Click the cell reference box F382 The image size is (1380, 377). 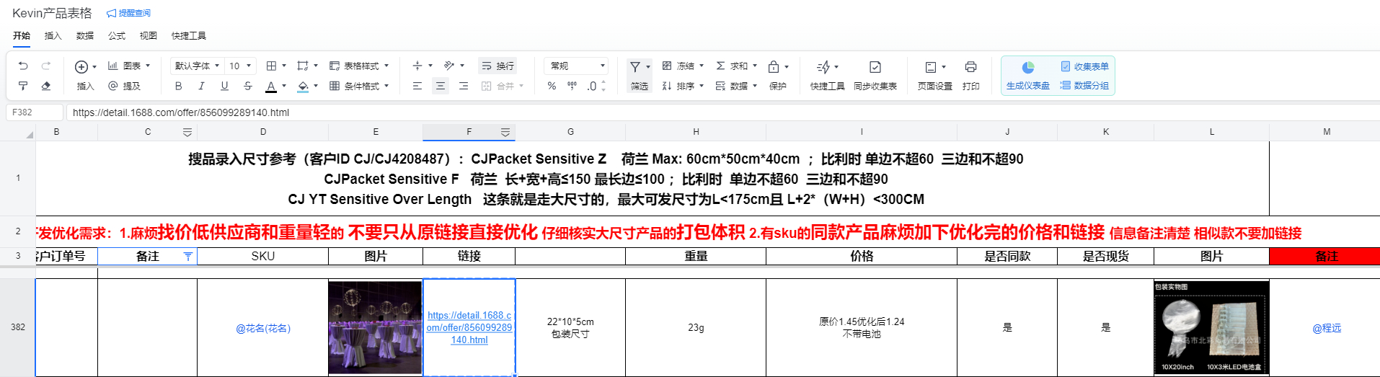[x=34, y=112]
